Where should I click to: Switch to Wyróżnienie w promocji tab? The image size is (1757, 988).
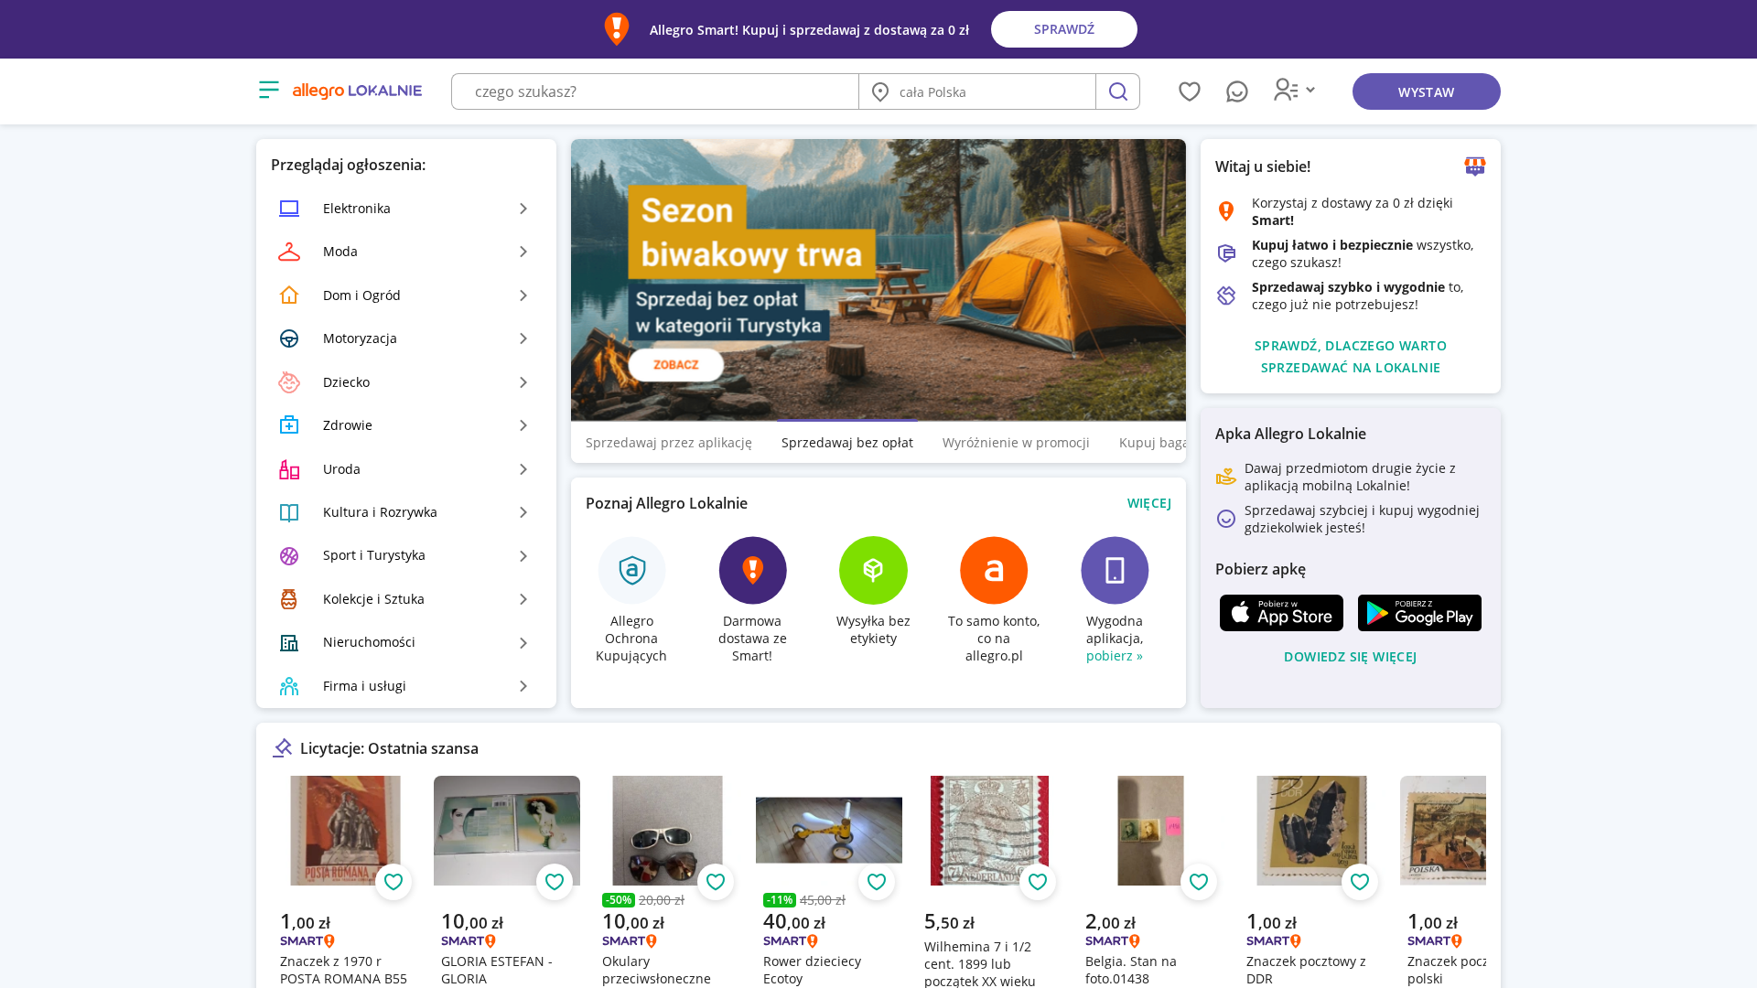point(1016,443)
